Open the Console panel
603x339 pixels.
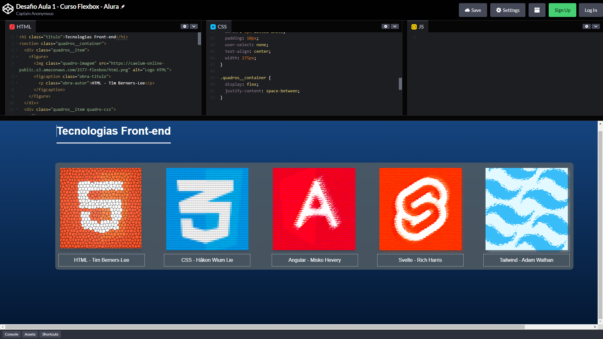tap(12, 334)
